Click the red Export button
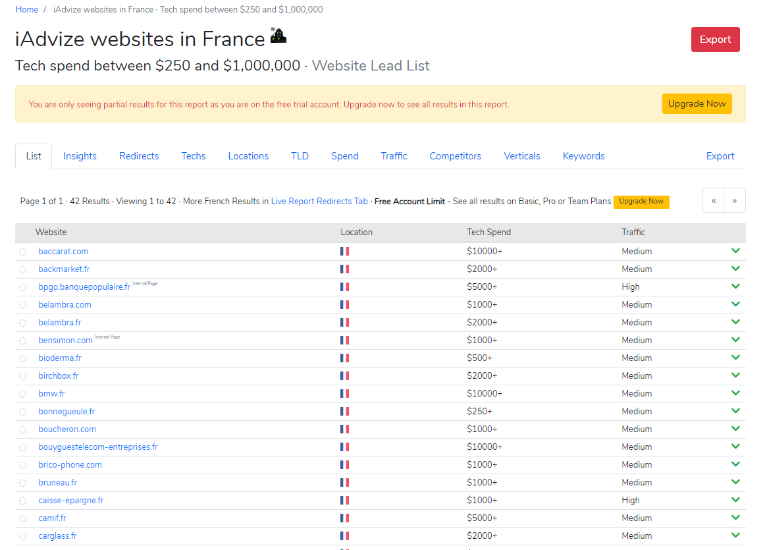Screen dimensions: 765x550 [x=715, y=40]
